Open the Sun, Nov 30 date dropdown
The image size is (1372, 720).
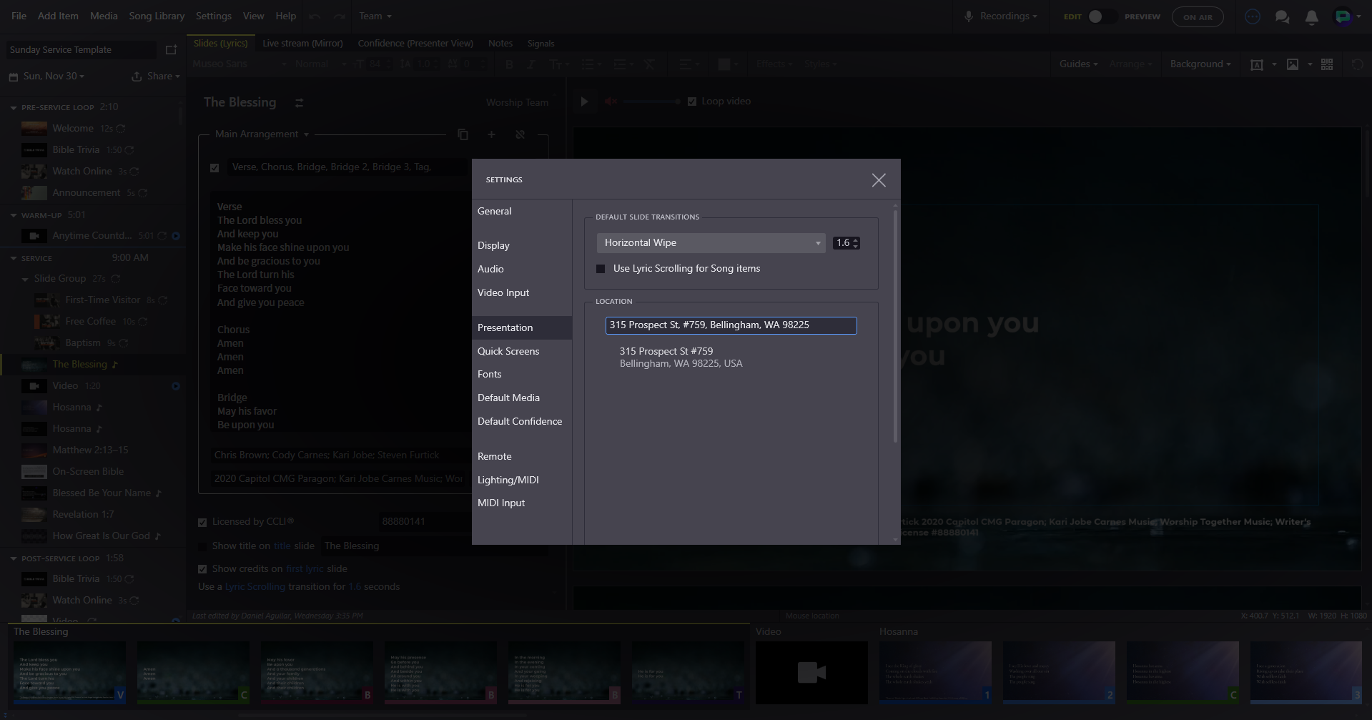click(54, 77)
